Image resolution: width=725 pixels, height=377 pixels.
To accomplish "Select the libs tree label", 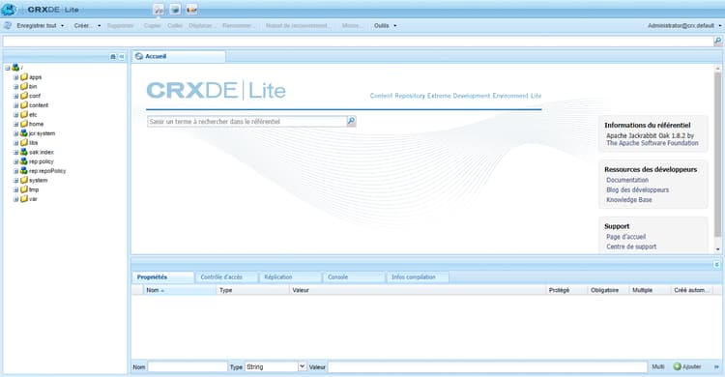I will [33, 143].
